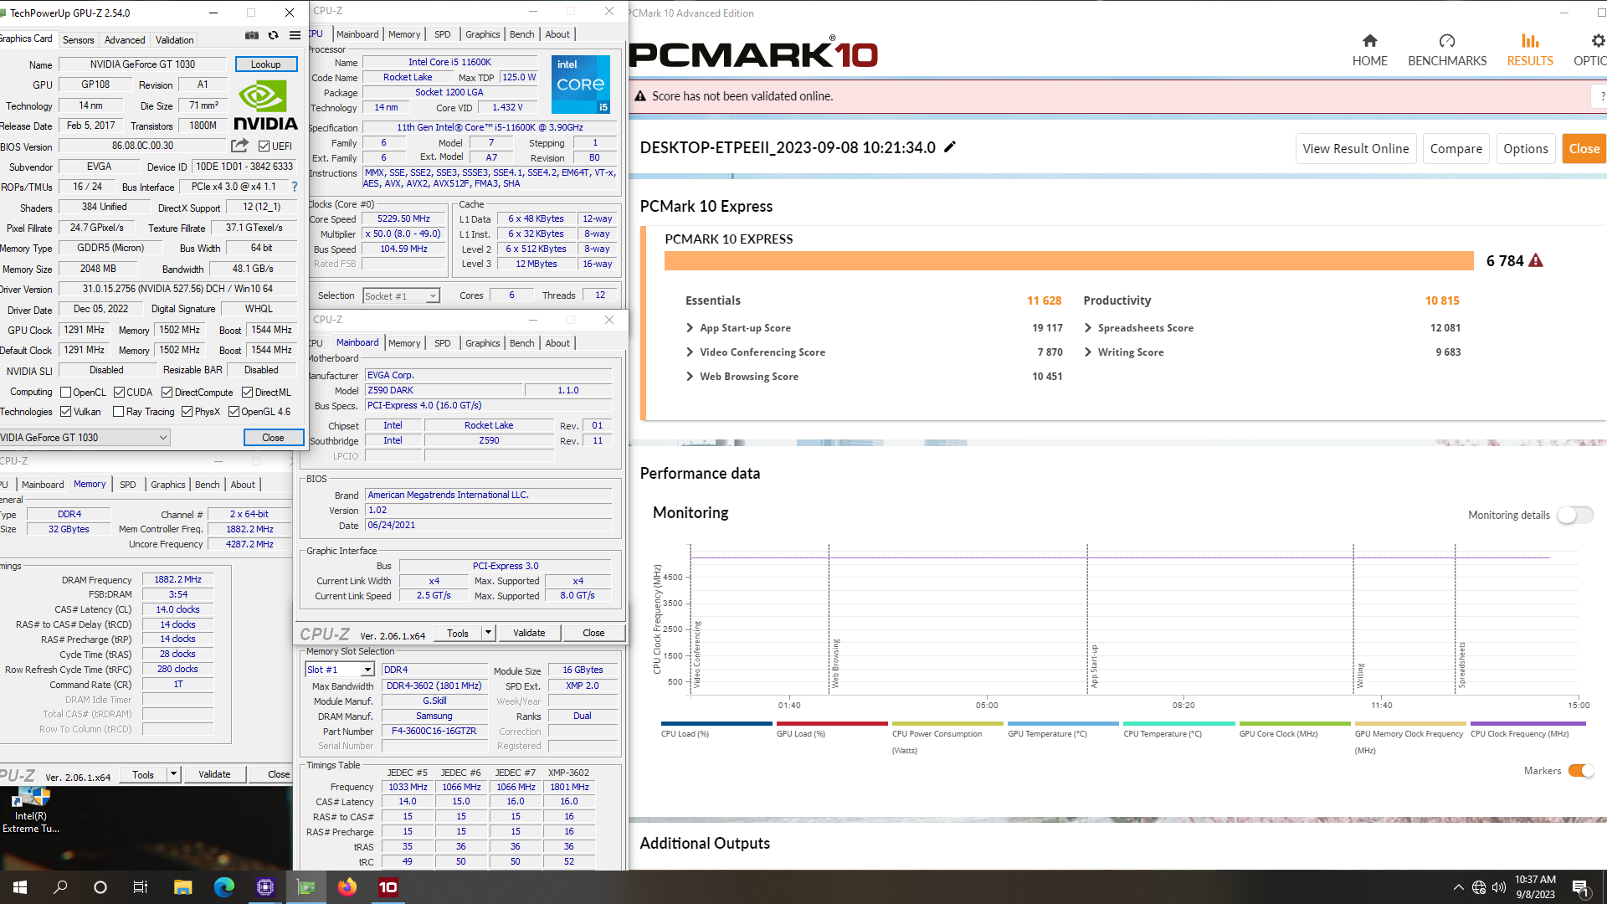This screenshot has height=904, width=1607.
Task: Click the Video Conferencing timeline marker
Action: pos(696,655)
